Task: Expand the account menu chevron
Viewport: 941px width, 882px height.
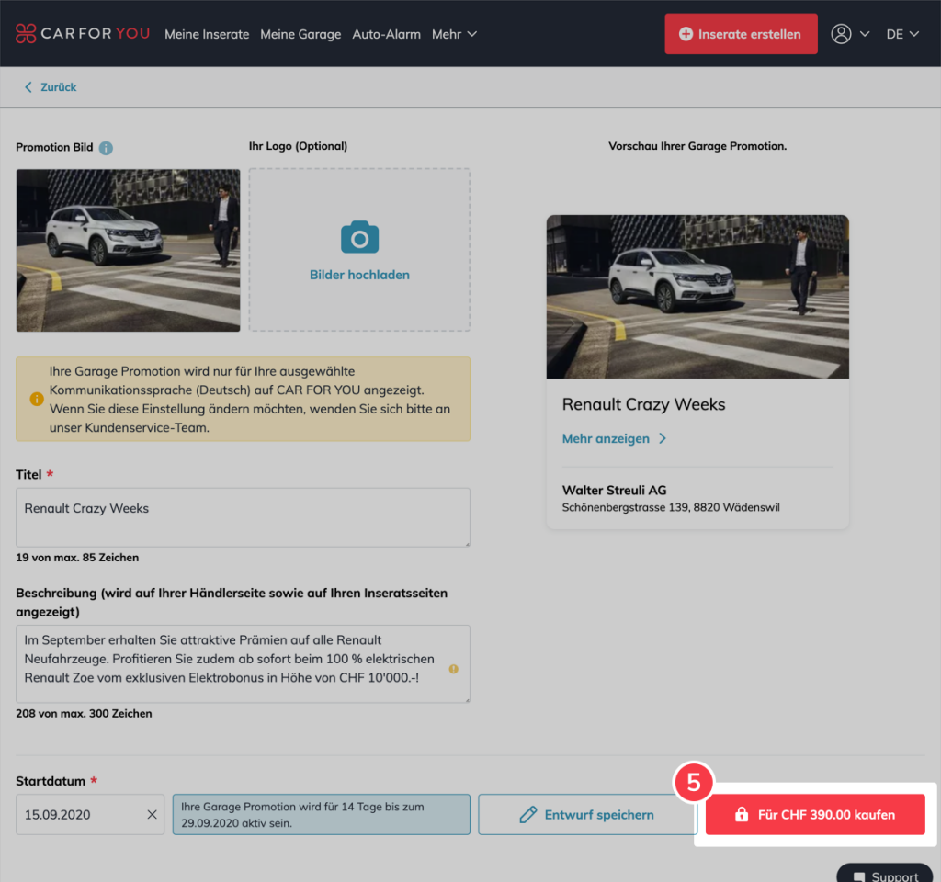Action: [x=865, y=34]
